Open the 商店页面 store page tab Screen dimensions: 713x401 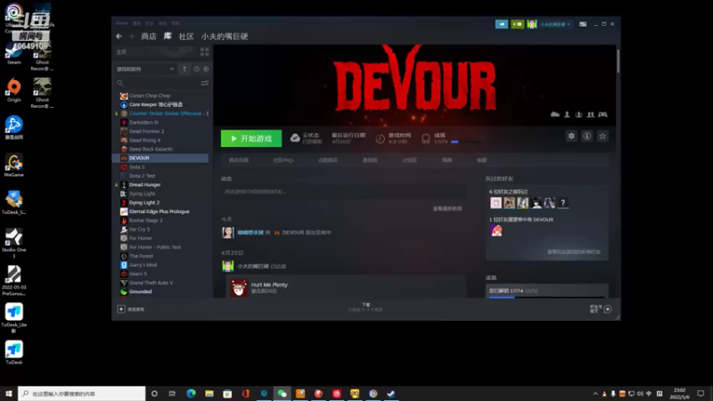tap(238, 160)
